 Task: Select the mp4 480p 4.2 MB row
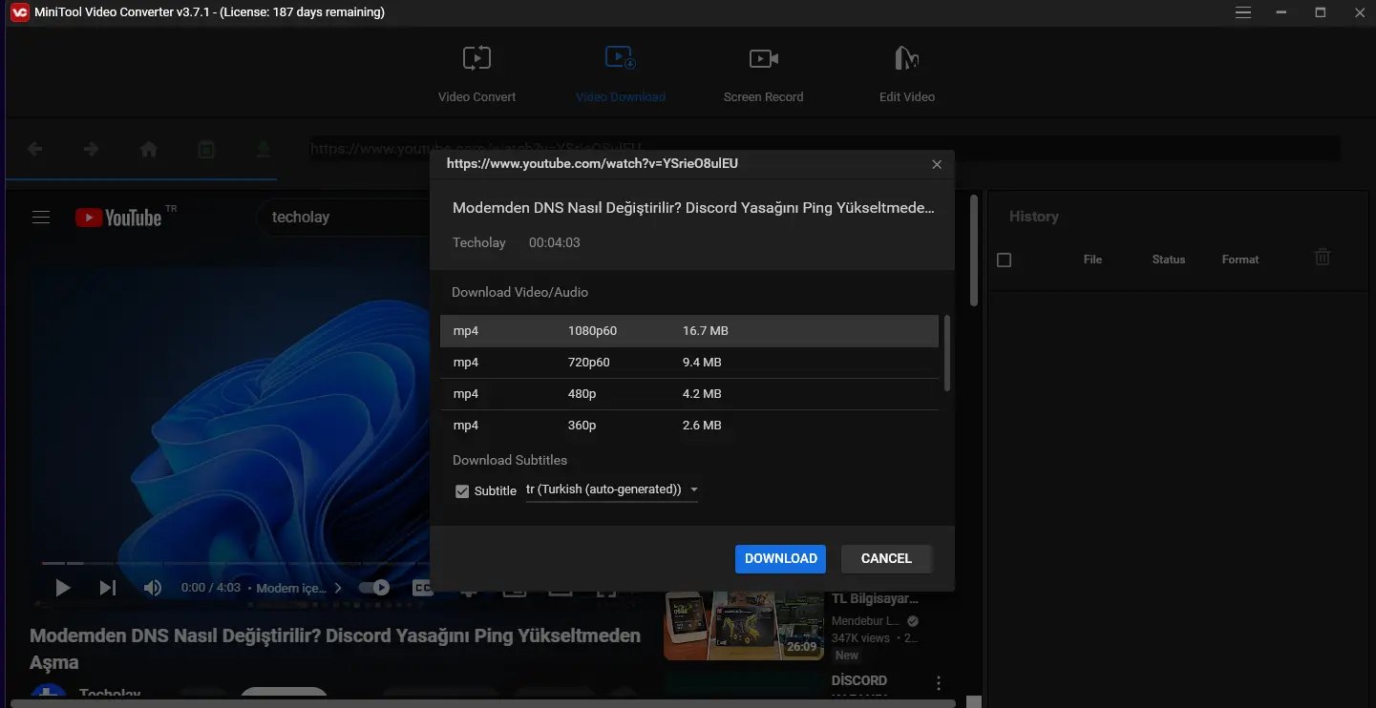689,394
